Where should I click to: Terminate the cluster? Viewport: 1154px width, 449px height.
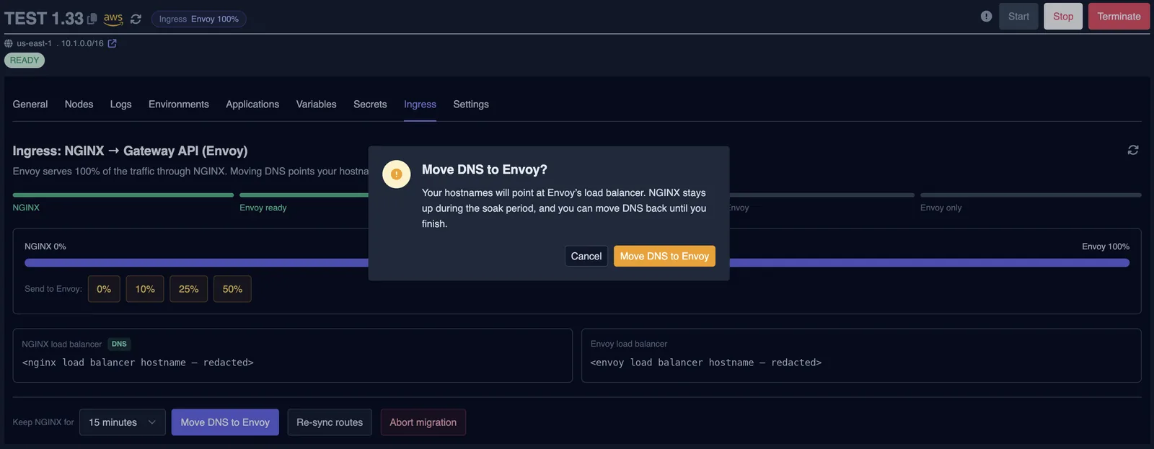click(x=1119, y=17)
